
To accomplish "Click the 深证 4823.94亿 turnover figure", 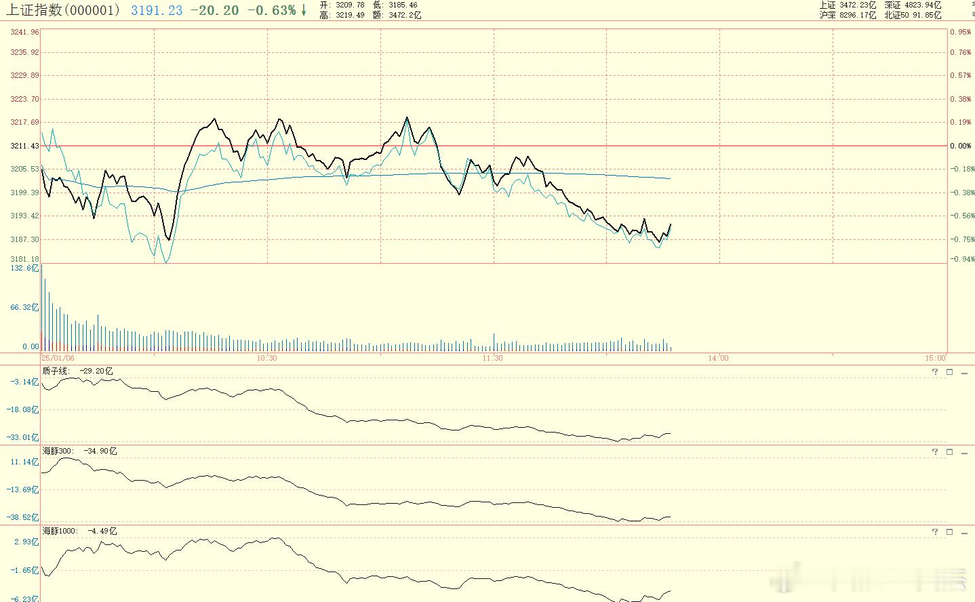I will (913, 5).
